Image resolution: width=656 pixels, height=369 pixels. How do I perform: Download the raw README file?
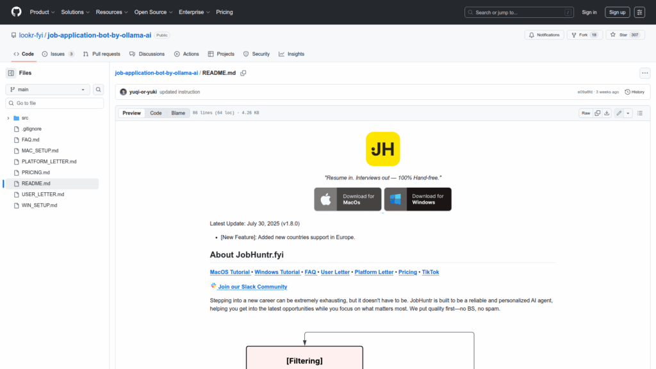click(607, 113)
